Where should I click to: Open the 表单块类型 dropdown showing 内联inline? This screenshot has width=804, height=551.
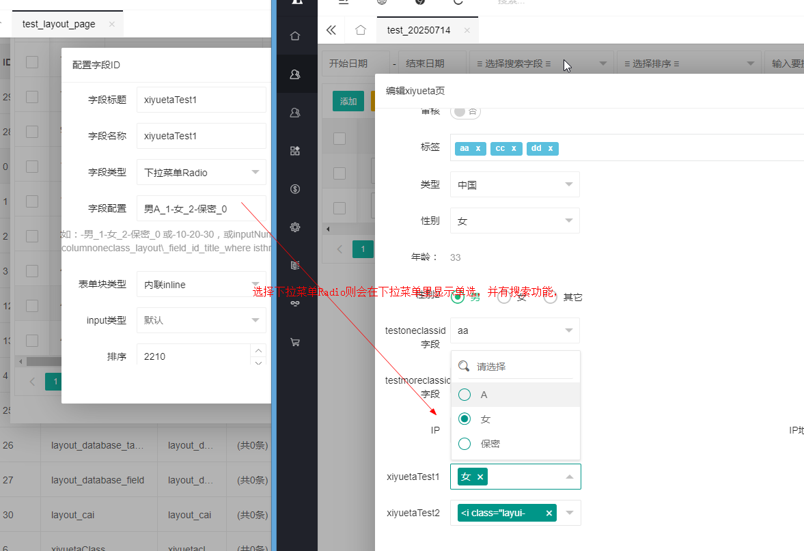click(201, 285)
